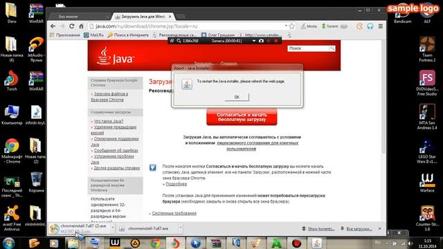Launch Team Fortress 2 from desktop
The width and height of the screenshot is (443, 249).
coord(427,49)
